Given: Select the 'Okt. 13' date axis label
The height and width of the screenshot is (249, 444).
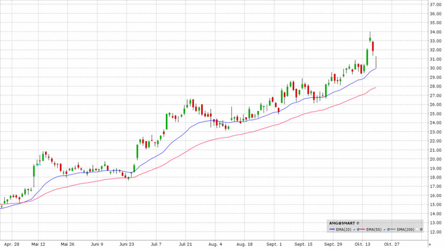Looking at the screenshot, I should pyautogui.click(x=362, y=244).
